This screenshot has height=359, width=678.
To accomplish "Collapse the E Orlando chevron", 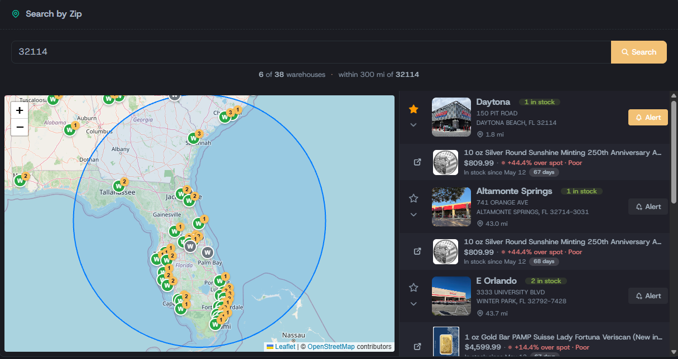I will pyautogui.click(x=413, y=304).
